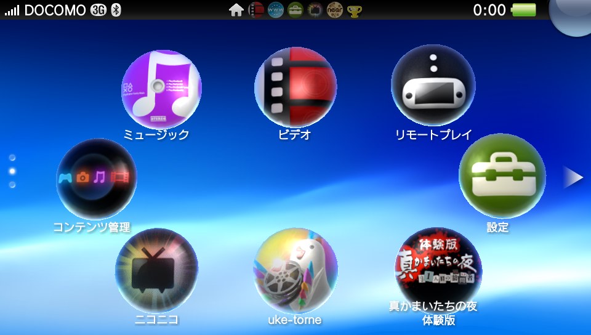Select the bottom home page indicator dot
591x335 pixels.
[12, 185]
